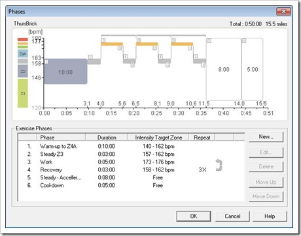Click the 10:00 warm-up block in graph
Screen dimensions: 301x236
(x=65, y=71)
